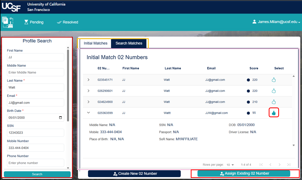Deselect filled thumbs-up for 025363599

(274, 113)
